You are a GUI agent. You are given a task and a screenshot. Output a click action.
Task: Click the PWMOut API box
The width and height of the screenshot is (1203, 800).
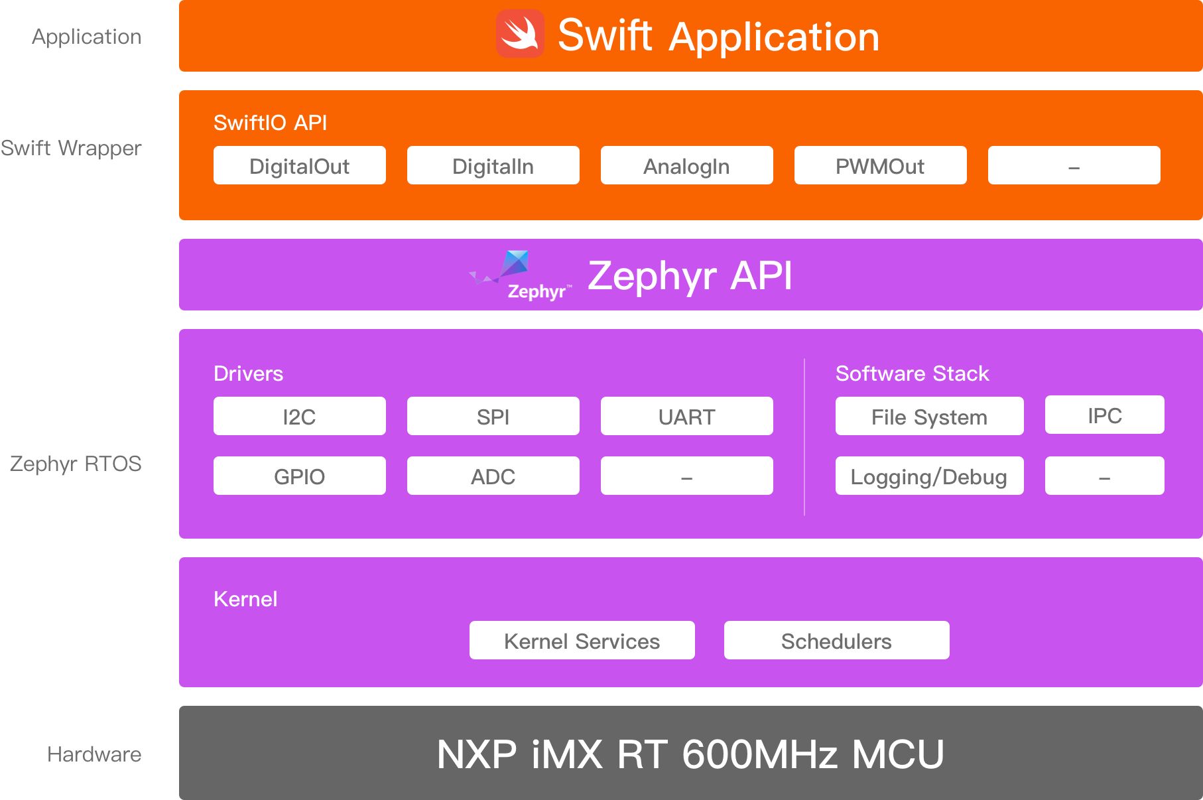[x=880, y=166]
